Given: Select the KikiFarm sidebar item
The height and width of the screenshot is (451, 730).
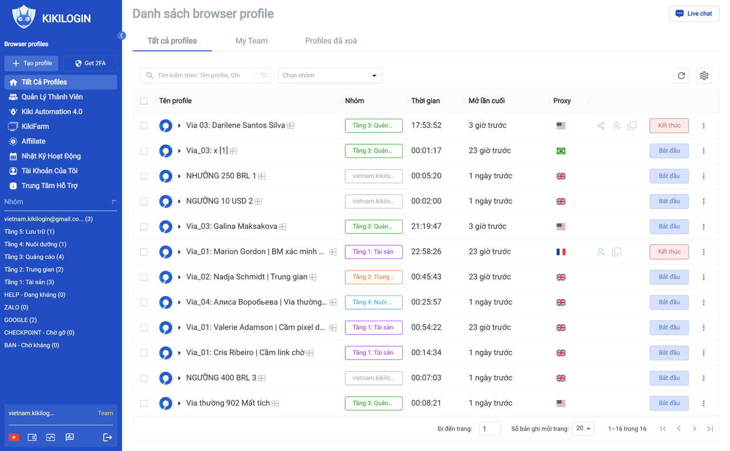Looking at the screenshot, I should pyautogui.click(x=43, y=126).
